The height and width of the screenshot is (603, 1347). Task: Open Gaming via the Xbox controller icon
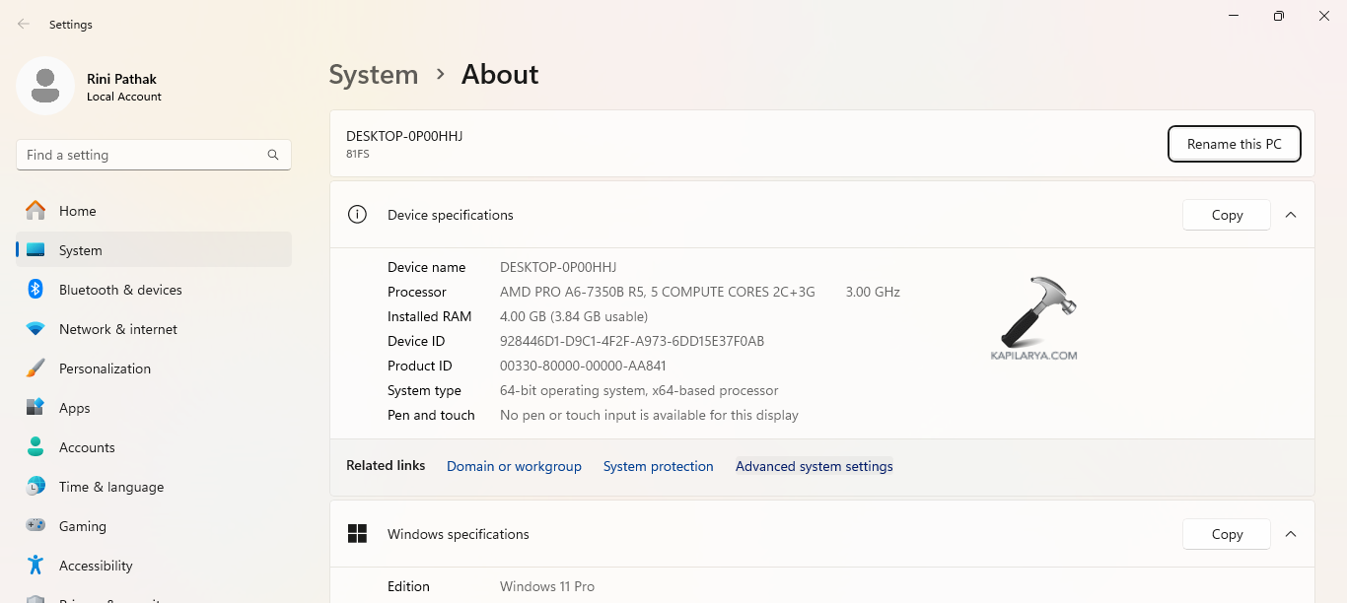(x=35, y=525)
